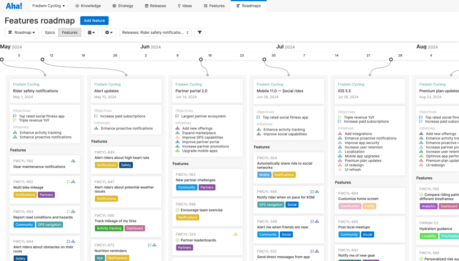Click the flag icon on FWCYL-584

coord(312,192)
